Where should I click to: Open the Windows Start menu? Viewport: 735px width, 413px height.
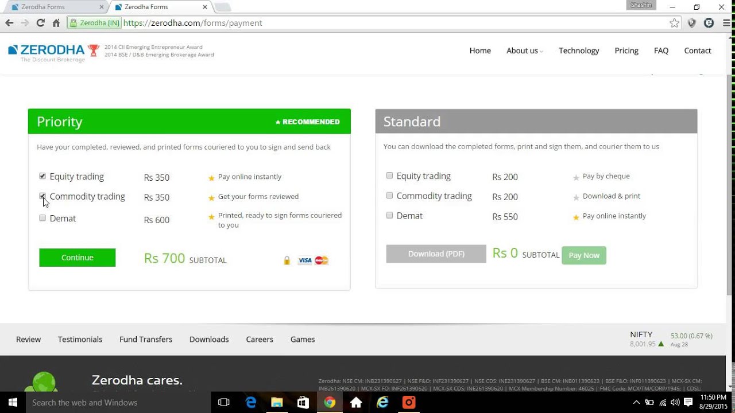pos(13,403)
